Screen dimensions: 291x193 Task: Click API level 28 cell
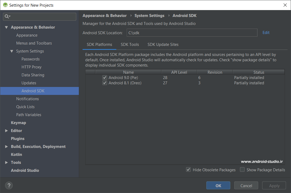click(x=165, y=78)
